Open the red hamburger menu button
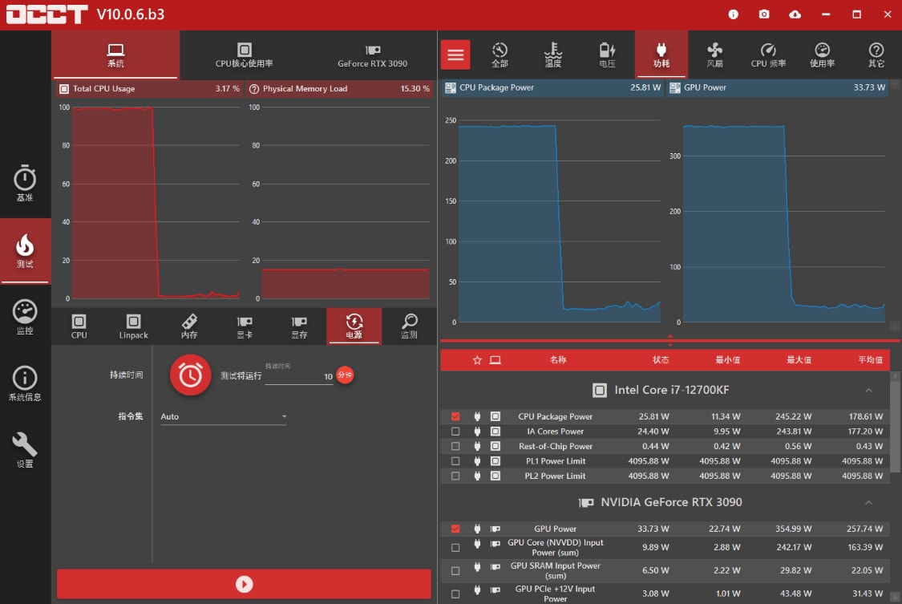Viewport: 902px width, 604px height. pyautogui.click(x=455, y=55)
